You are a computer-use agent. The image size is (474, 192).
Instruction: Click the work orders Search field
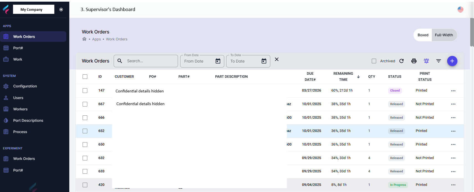(x=150, y=61)
